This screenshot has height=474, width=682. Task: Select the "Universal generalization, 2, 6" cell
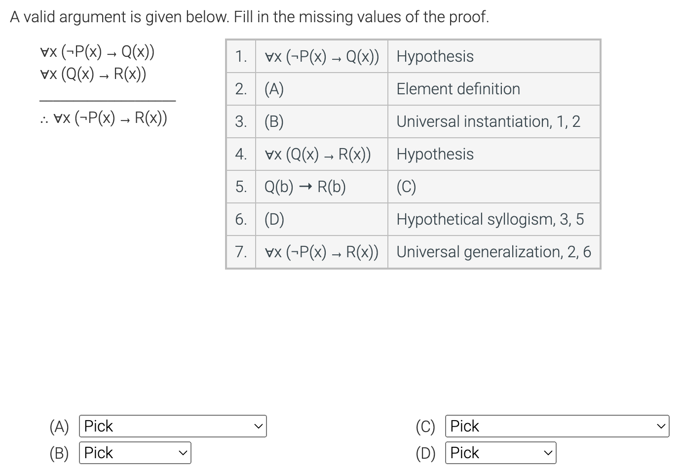(494, 252)
